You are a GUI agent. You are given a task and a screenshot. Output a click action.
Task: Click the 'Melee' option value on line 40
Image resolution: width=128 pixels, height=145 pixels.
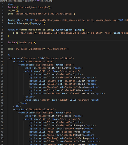51,129
